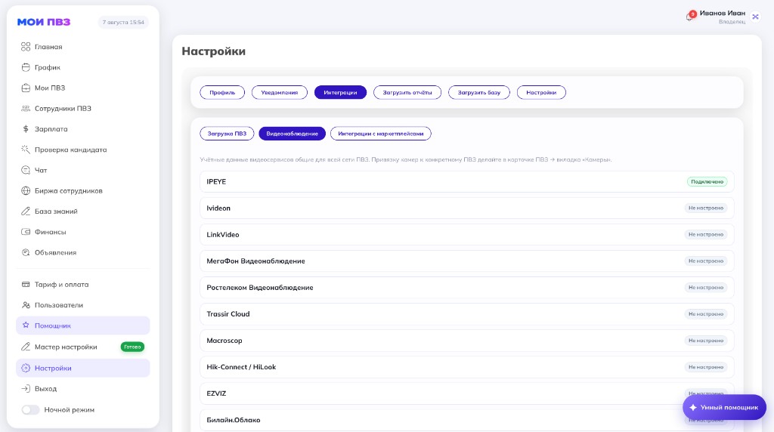Click the Помощник star icon
The width and height of the screenshot is (774, 432).
26,326
